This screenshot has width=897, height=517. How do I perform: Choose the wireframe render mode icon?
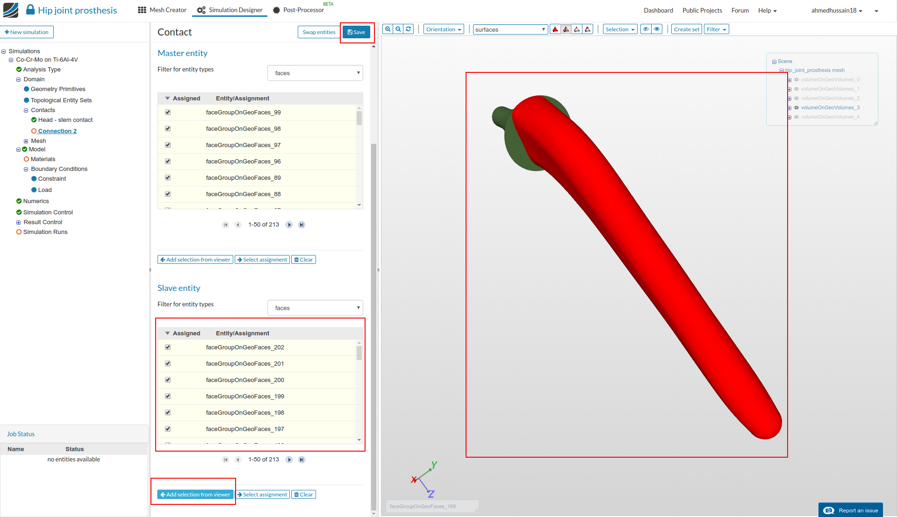(577, 29)
